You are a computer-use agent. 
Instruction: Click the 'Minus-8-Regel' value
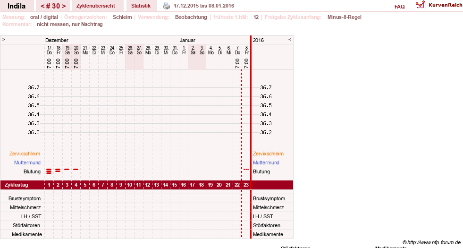pyautogui.click(x=344, y=17)
